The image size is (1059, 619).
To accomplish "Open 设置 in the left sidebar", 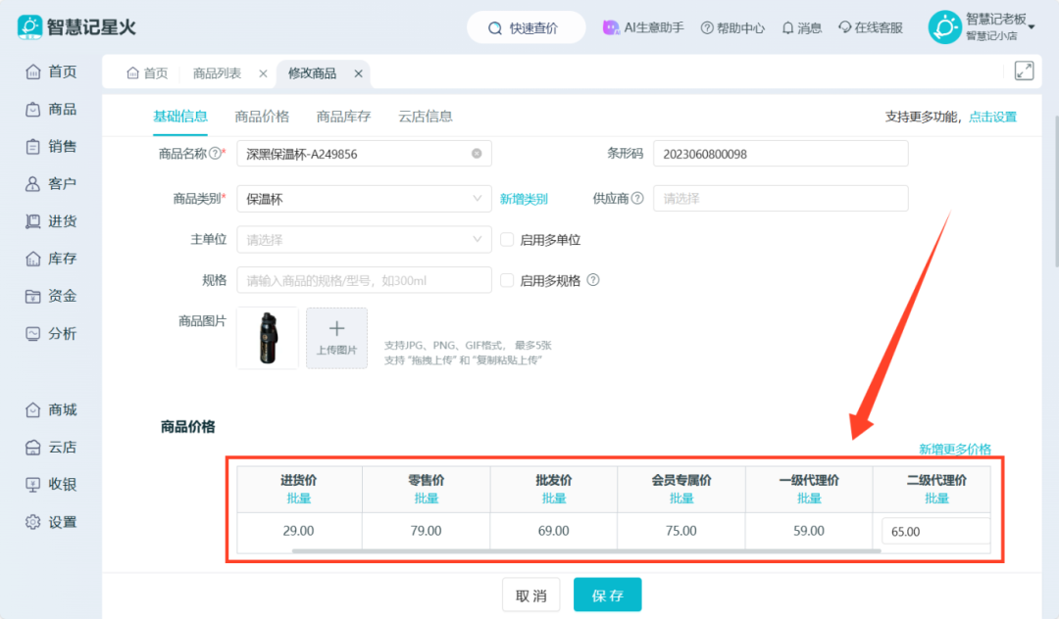I will 51,522.
